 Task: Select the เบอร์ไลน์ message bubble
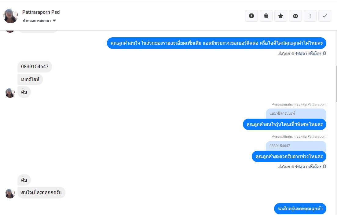click(x=30, y=79)
